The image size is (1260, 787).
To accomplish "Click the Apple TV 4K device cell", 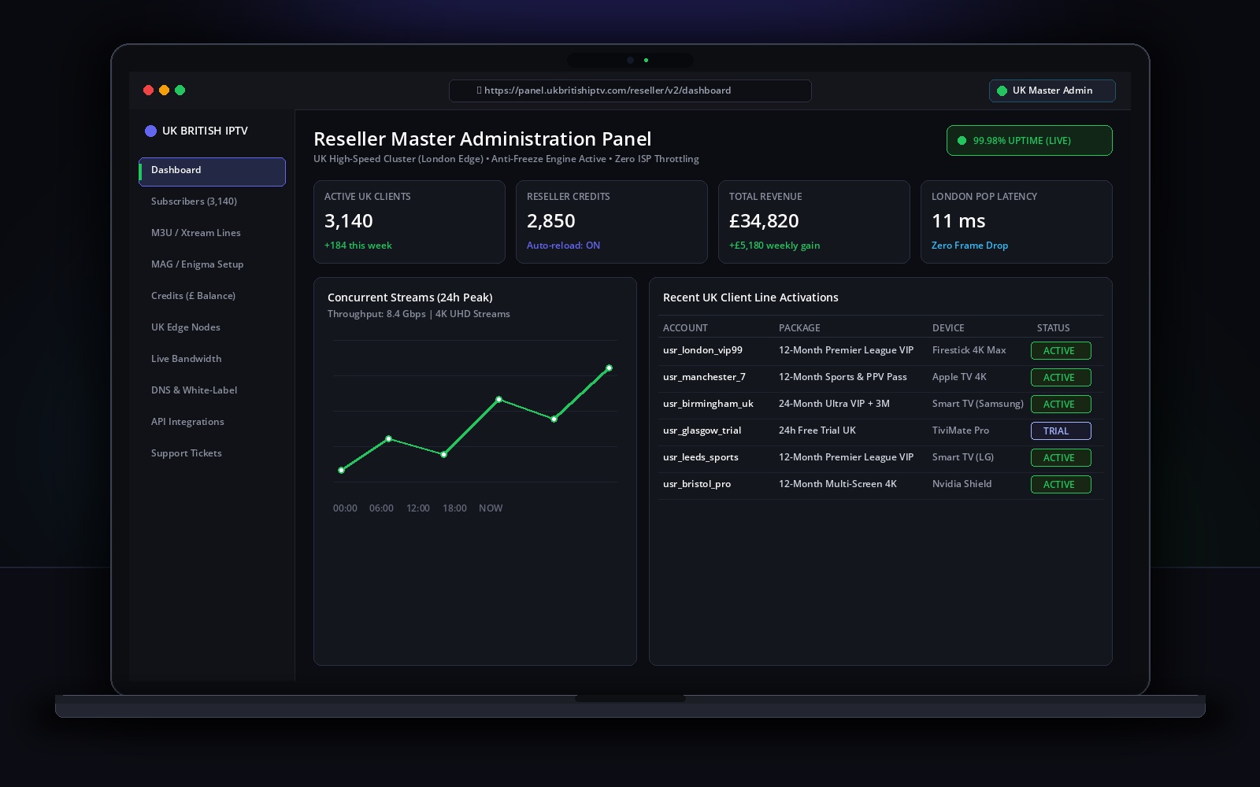I will tap(959, 377).
